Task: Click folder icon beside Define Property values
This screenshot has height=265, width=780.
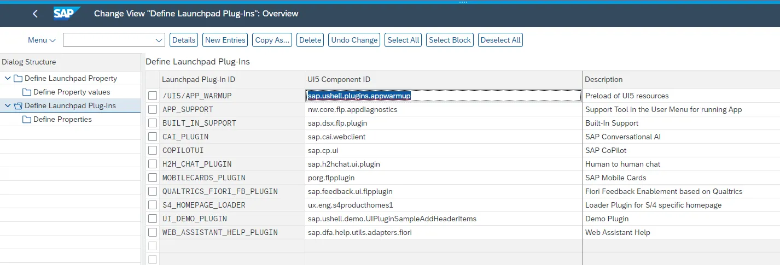Action: tap(27, 92)
